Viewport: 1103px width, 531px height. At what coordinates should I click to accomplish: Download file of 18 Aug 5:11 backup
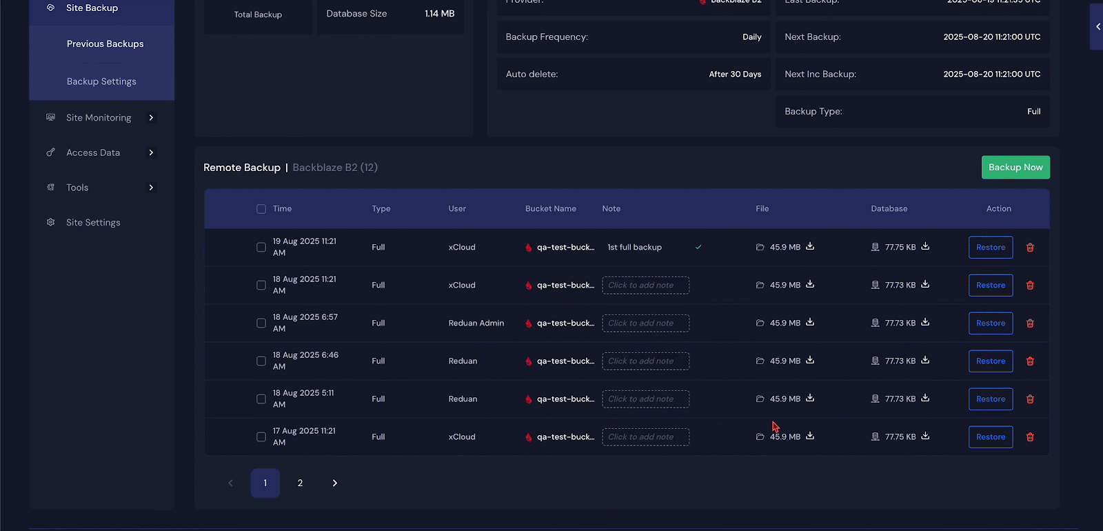point(810,398)
